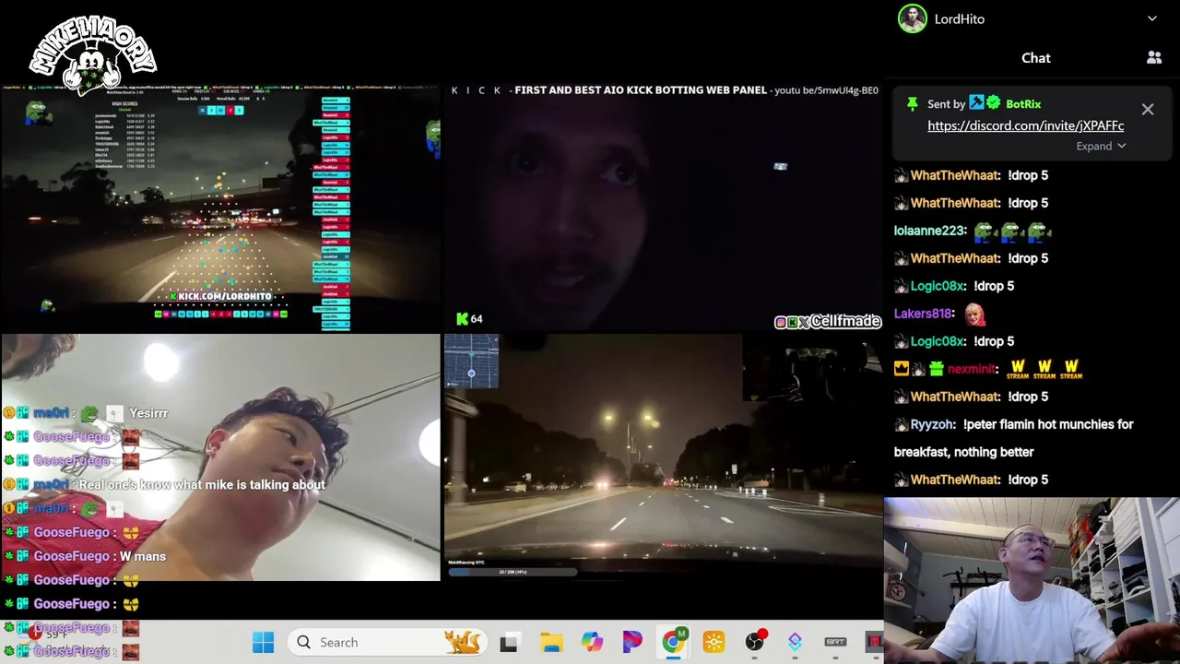Launch Copilot from the taskbar

[x=592, y=642]
